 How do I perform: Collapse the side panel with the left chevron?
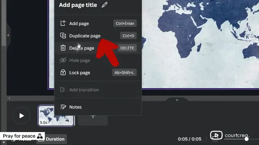click(x=8, y=35)
